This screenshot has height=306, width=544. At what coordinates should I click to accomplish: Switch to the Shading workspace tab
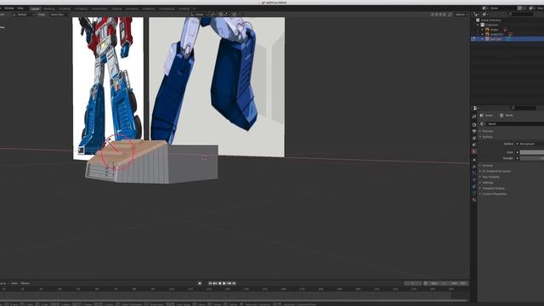(x=116, y=8)
